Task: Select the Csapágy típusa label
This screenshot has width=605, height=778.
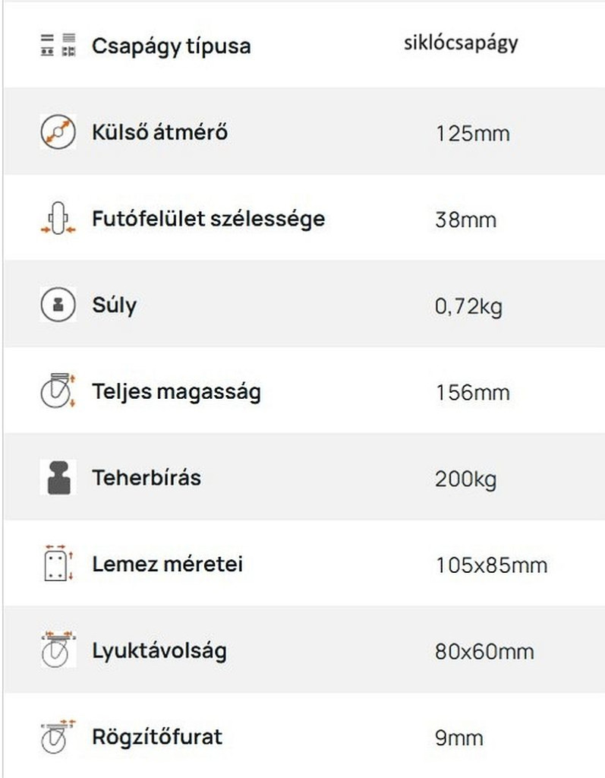Action: coord(171,46)
